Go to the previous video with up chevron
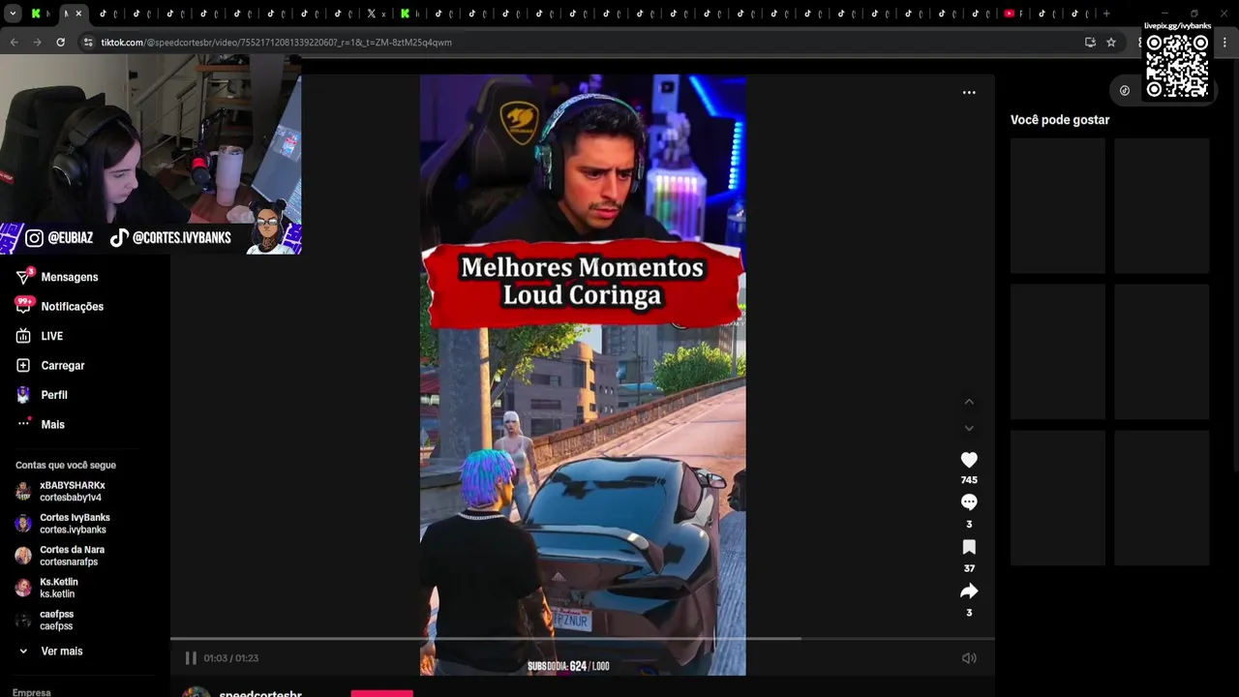The image size is (1239, 697). pos(969,402)
